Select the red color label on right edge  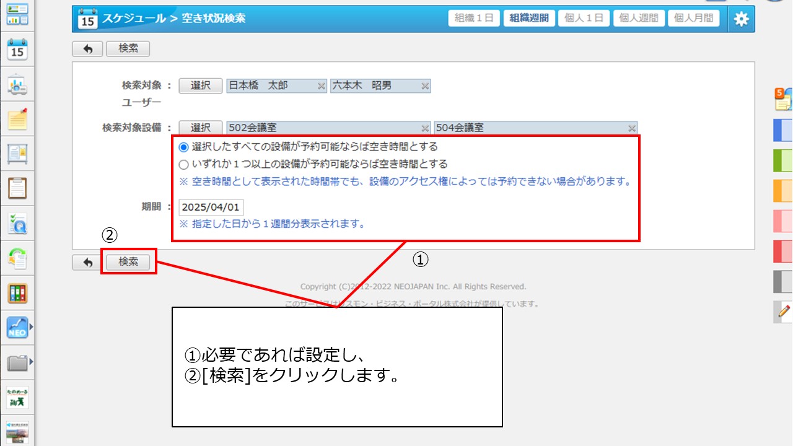pos(783,251)
